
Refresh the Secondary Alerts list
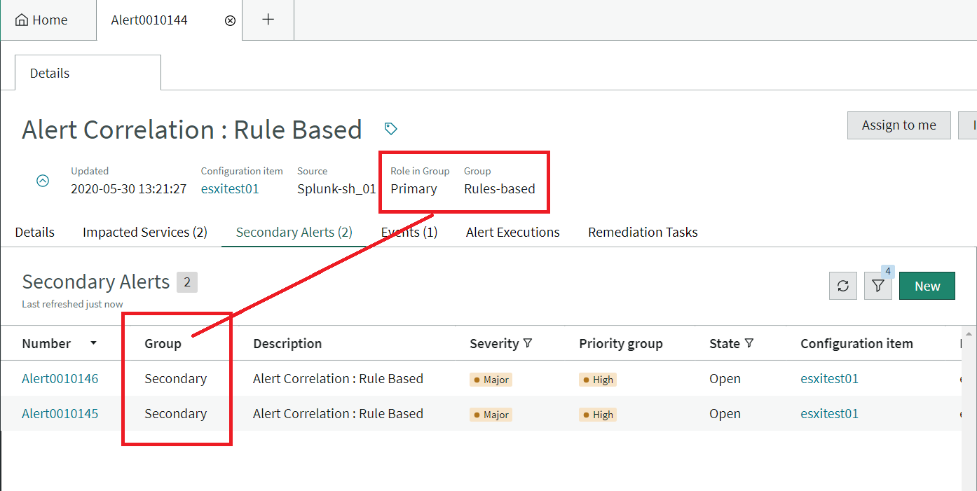pos(842,286)
